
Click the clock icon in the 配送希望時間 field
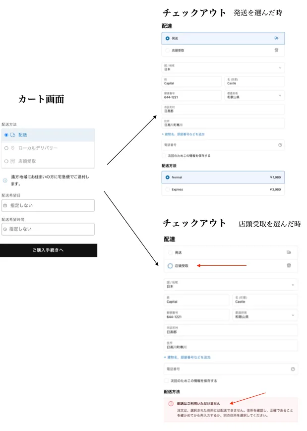[x=5, y=229]
